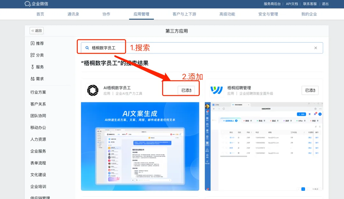Open the 梧桐招聘管理 app title
The width and height of the screenshot is (344, 199).
[239, 88]
